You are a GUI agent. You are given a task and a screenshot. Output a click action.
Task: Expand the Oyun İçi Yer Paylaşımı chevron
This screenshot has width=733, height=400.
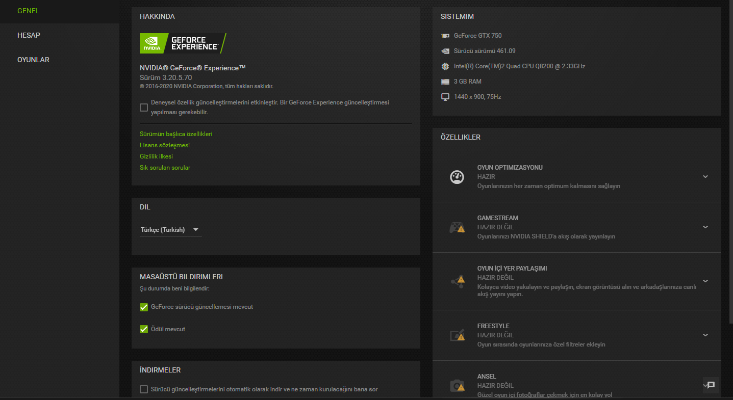pyautogui.click(x=705, y=281)
